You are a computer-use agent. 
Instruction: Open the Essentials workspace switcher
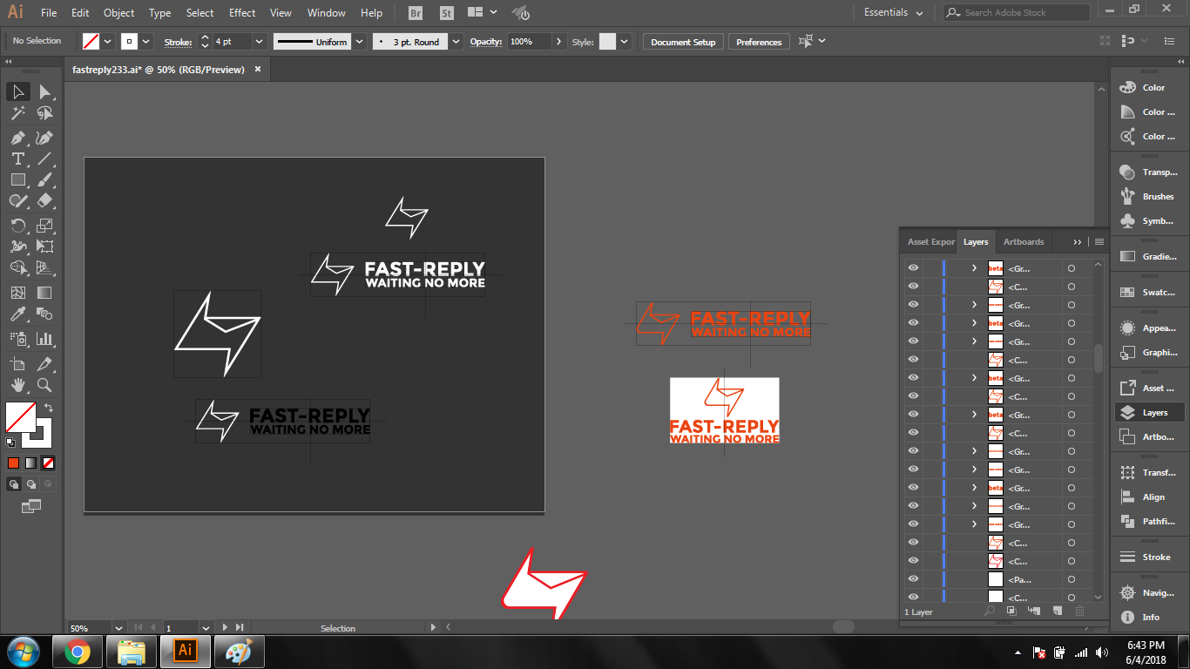pyautogui.click(x=893, y=12)
